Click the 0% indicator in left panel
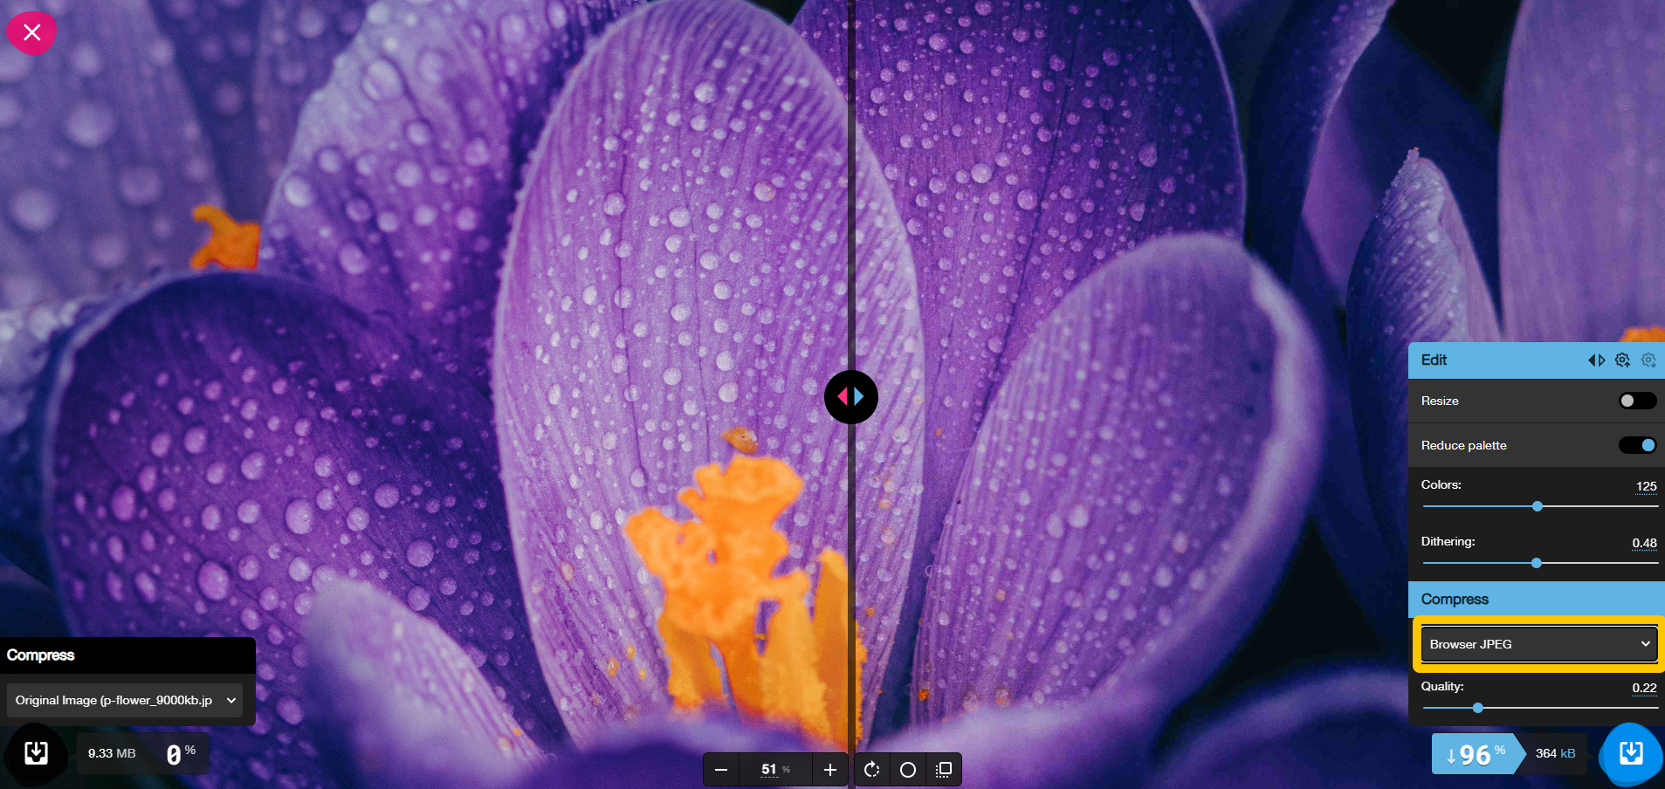1665x789 pixels. 181,754
